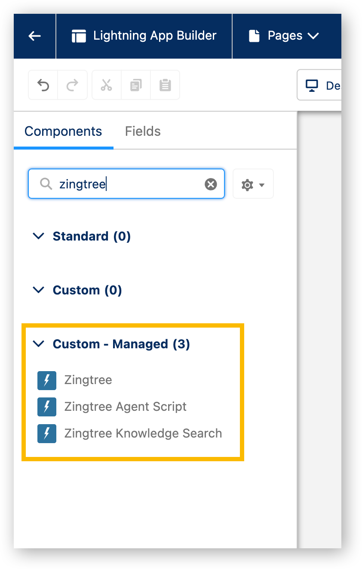This screenshot has width=362, height=569.
Task: Click the Paste icon in the toolbar
Action: click(x=165, y=84)
